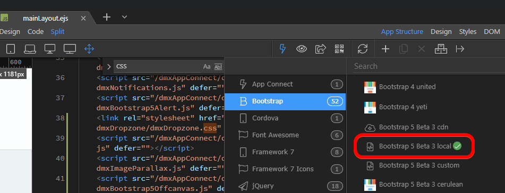Select the Bootstrap category
The width and height of the screenshot is (505, 193).
[x=285, y=101]
